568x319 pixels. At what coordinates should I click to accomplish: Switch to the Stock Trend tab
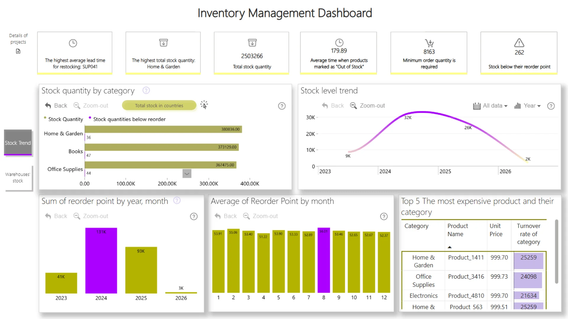click(18, 143)
